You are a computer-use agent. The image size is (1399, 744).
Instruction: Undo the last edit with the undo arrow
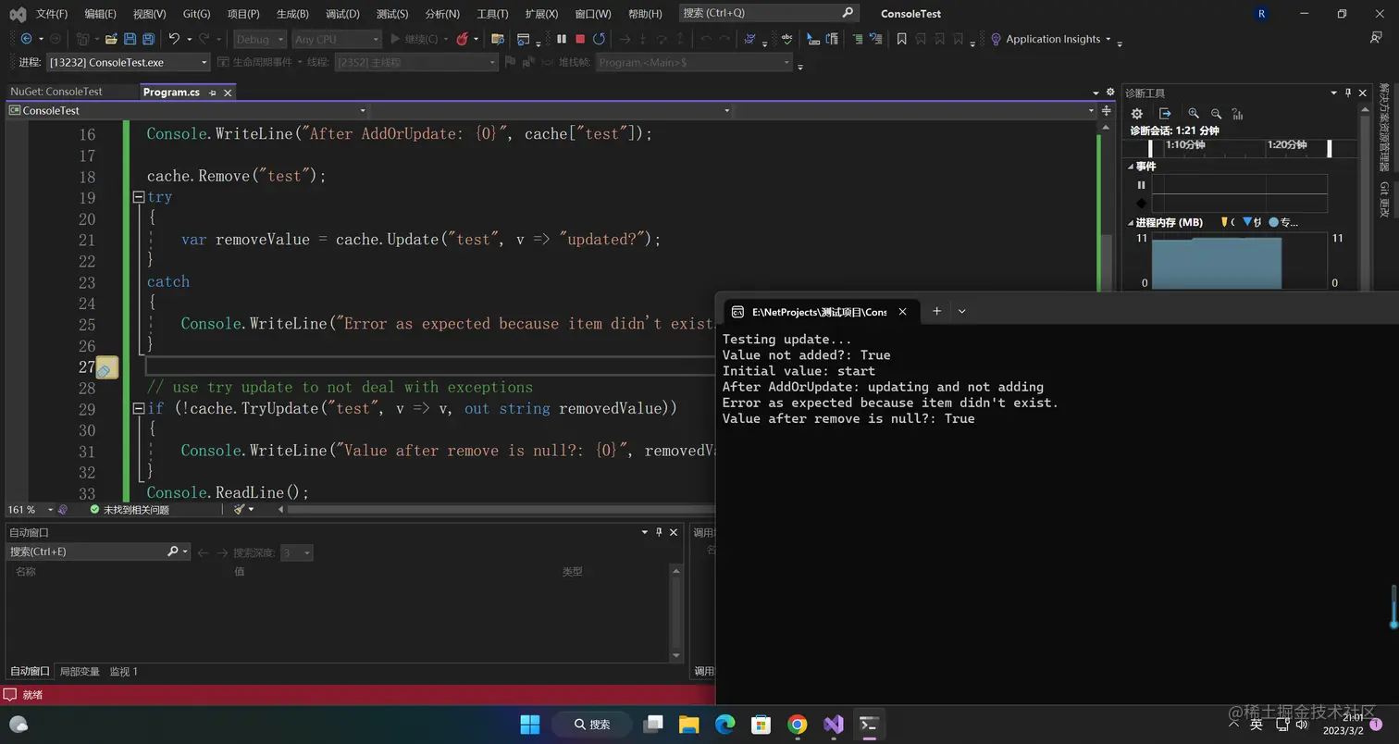174,39
